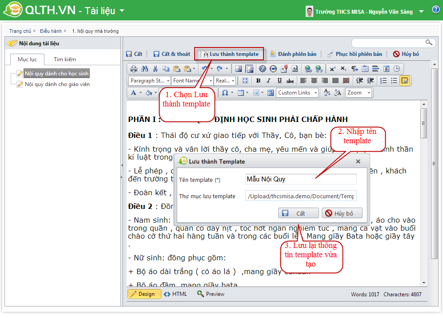Click the Outdent icon
This screenshot has width=443, height=318.
(x=370, y=81)
